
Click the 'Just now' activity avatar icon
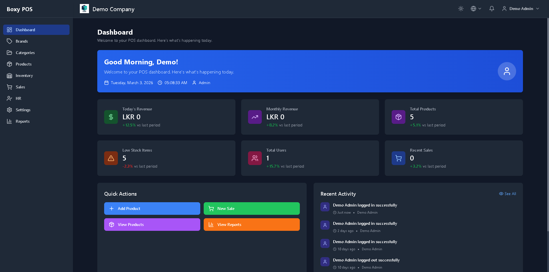(325, 207)
